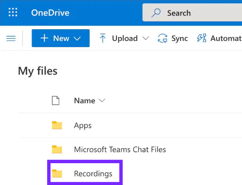Expand the New button dropdown chevron

click(77, 39)
